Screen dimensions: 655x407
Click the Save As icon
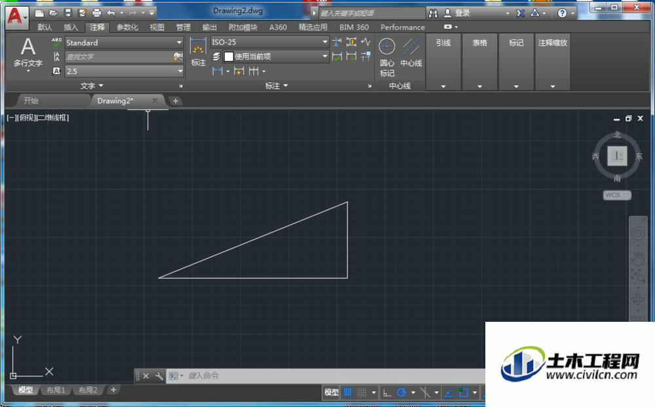[83, 13]
